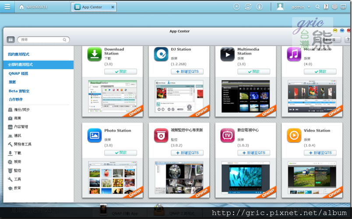View Download Station screenshot thumbnail
The image size is (352, 219).
click(113, 97)
